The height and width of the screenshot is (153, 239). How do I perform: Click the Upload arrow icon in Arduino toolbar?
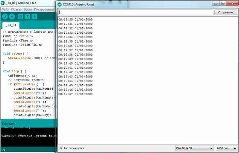12,16
